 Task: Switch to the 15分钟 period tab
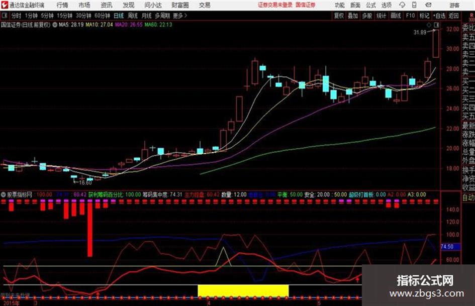tap(64, 16)
